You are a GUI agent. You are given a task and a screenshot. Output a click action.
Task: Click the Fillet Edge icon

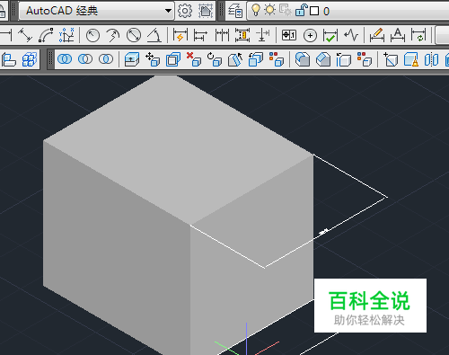(303, 59)
